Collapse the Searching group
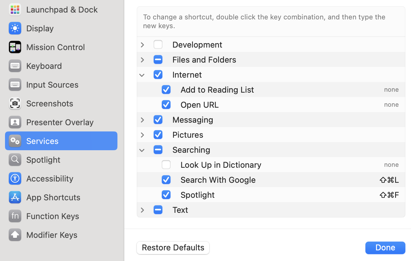 pyautogui.click(x=142, y=150)
